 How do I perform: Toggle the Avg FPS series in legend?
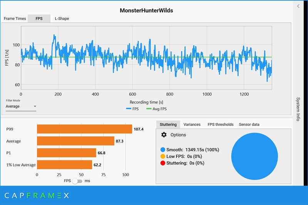[157, 109]
